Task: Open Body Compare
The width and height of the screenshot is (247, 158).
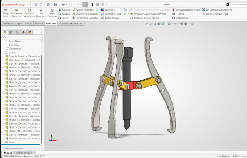Action: pyautogui.click(x=110, y=18)
